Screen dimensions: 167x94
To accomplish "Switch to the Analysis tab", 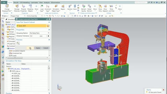I will coord(47,2).
